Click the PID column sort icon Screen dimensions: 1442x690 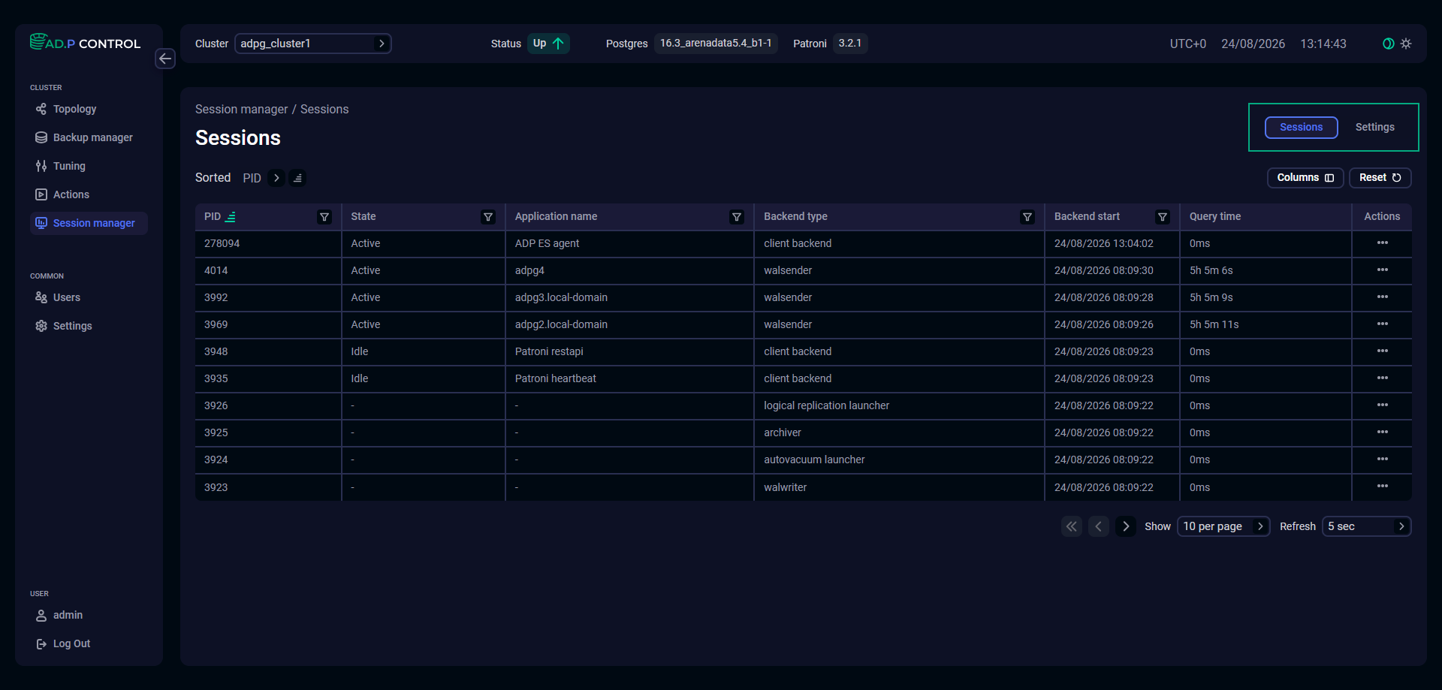click(231, 217)
